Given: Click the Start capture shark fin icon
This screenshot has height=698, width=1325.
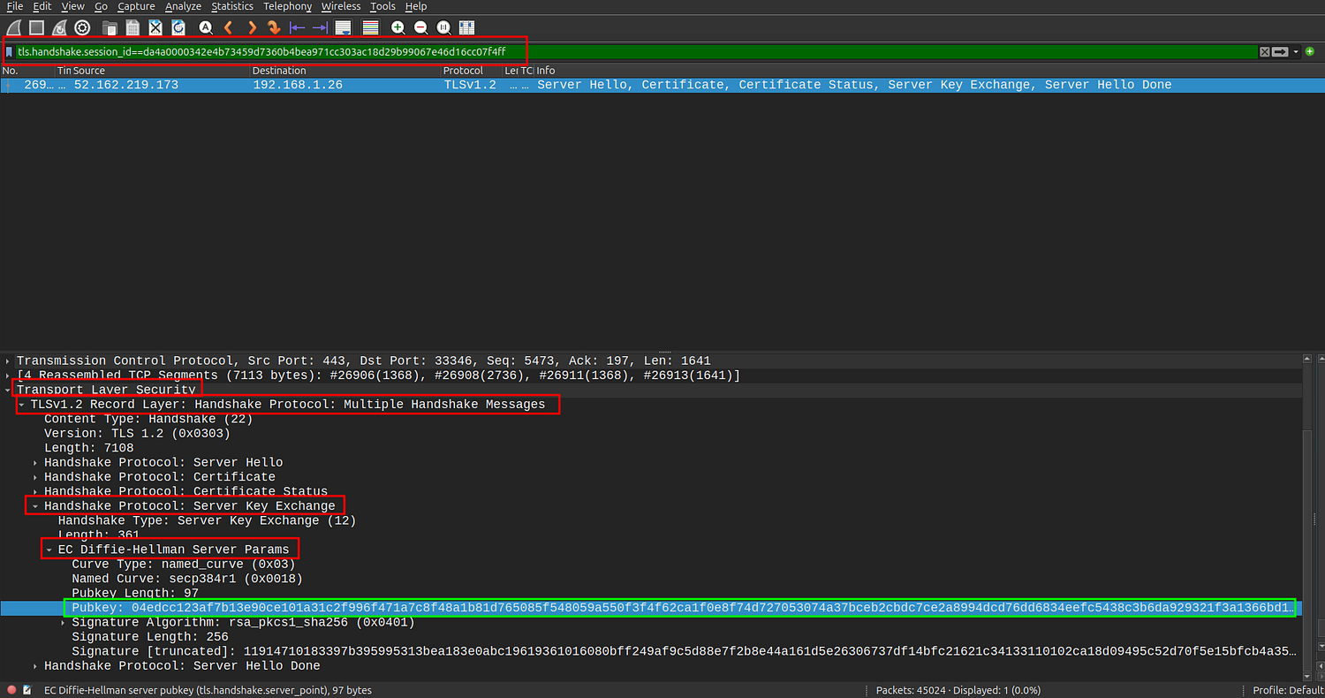Looking at the screenshot, I should (14, 27).
